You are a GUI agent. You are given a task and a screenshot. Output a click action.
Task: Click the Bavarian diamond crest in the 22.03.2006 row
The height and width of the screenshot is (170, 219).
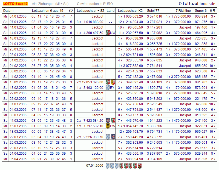pyautogui.click(x=108, y=137)
